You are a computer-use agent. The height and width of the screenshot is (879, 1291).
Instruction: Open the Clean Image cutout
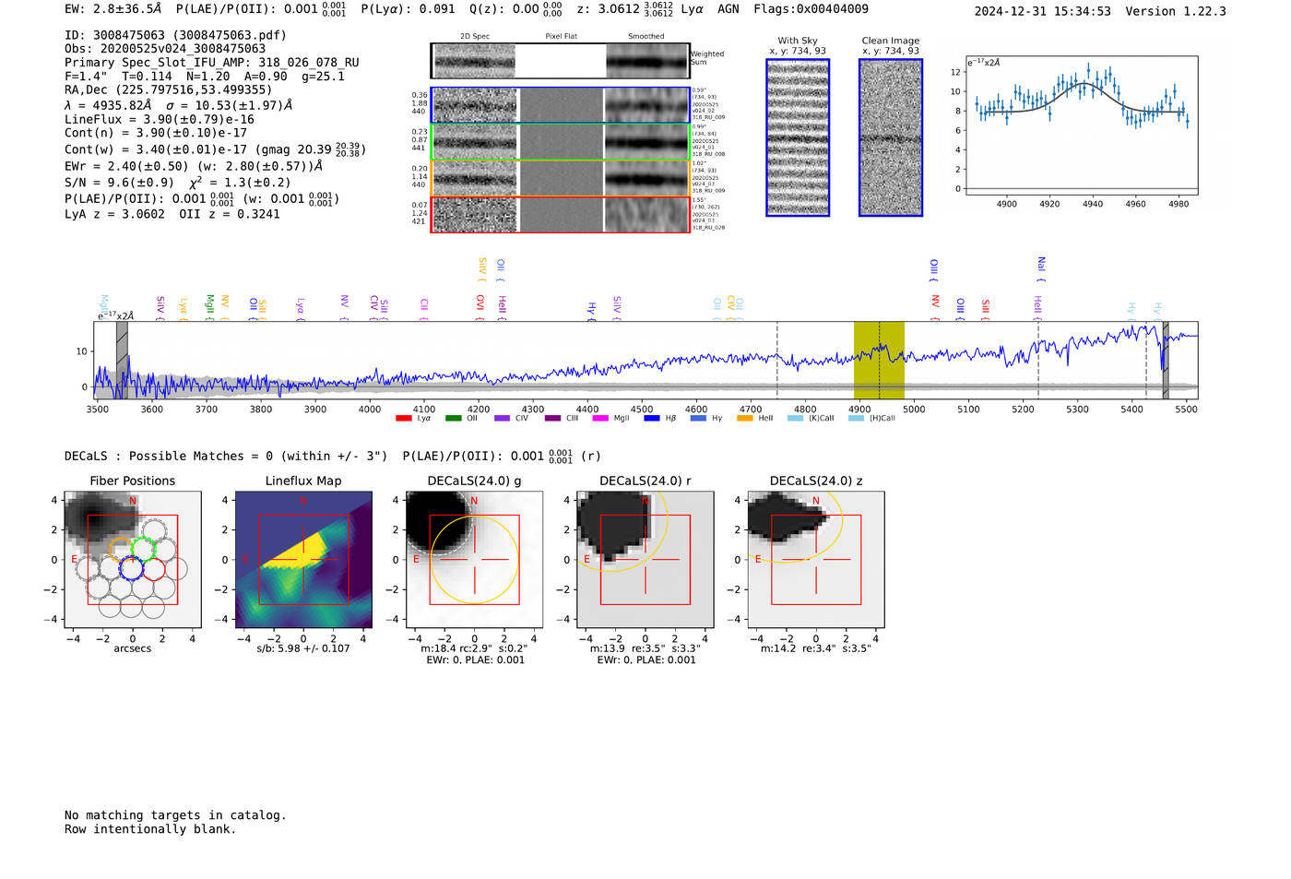point(891,137)
